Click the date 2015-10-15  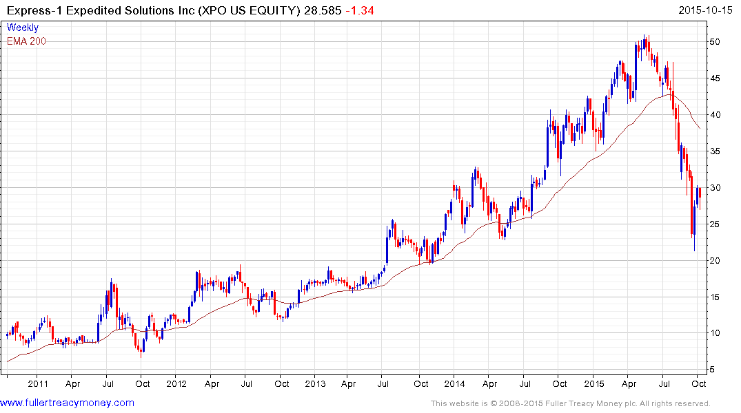click(x=705, y=10)
